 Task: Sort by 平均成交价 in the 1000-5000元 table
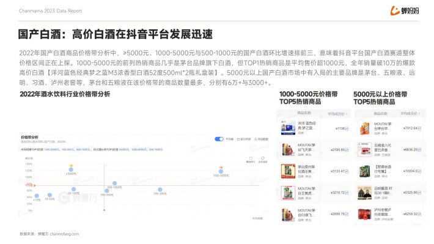tap(337, 114)
